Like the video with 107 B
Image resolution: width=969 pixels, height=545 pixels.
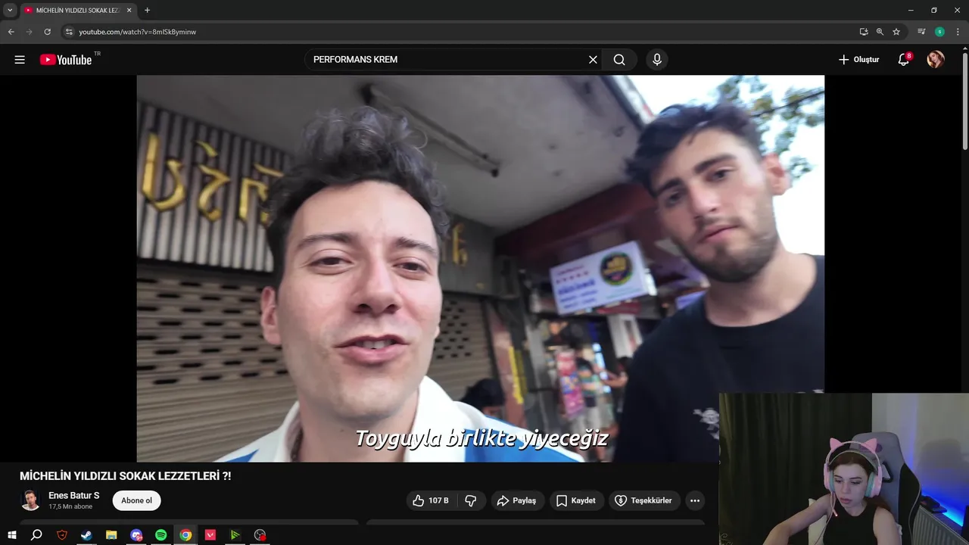pyautogui.click(x=430, y=500)
